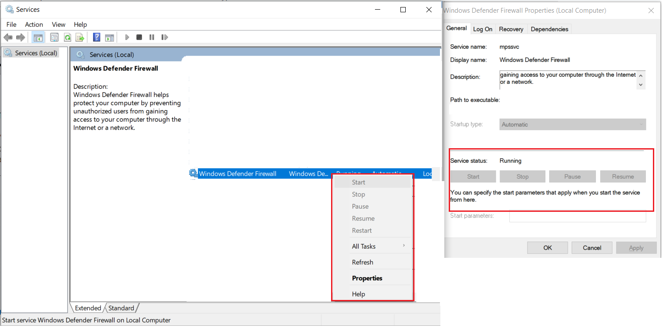Choose Refresh in the context menu
663x328 pixels.
(x=372, y=262)
